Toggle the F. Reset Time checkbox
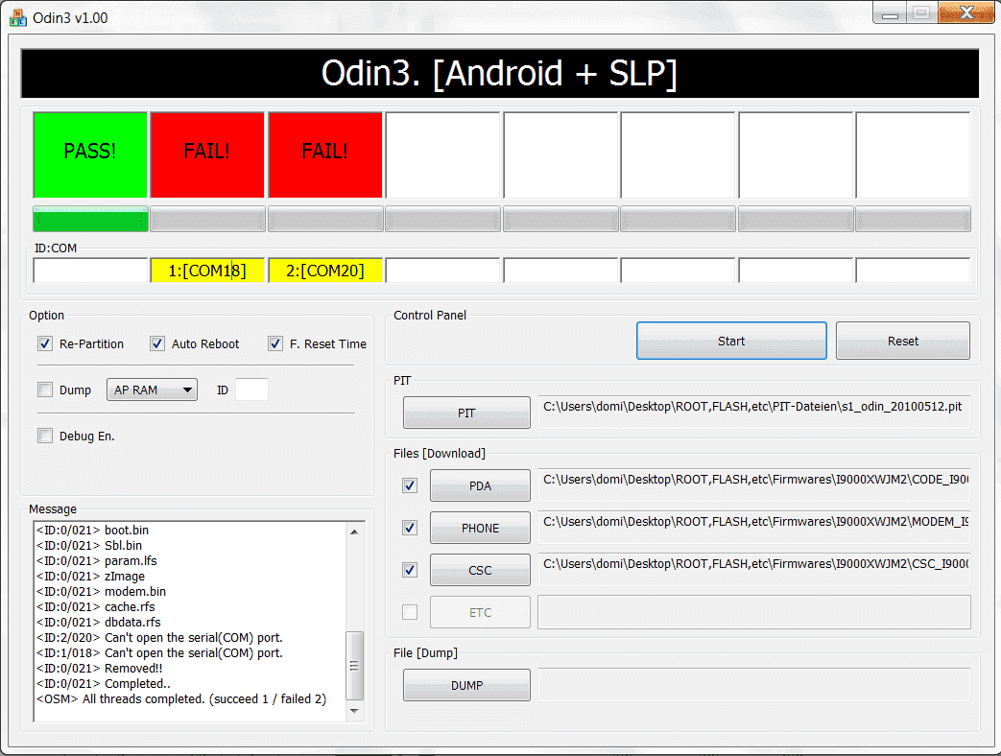1001x756 pixels. click(275, 343)
